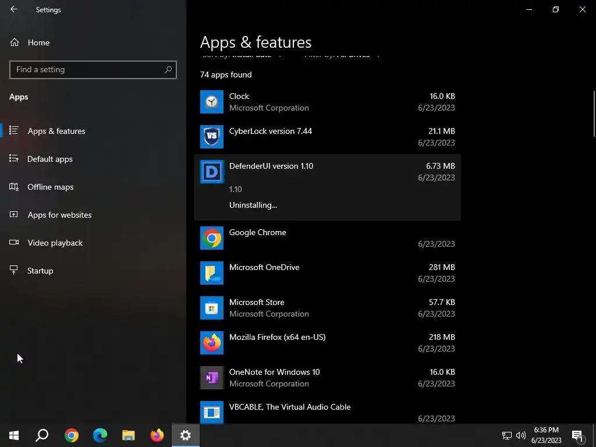Click the CyberLock shield icon
This screenshot has height=447, width=596.
coord(212,137)
